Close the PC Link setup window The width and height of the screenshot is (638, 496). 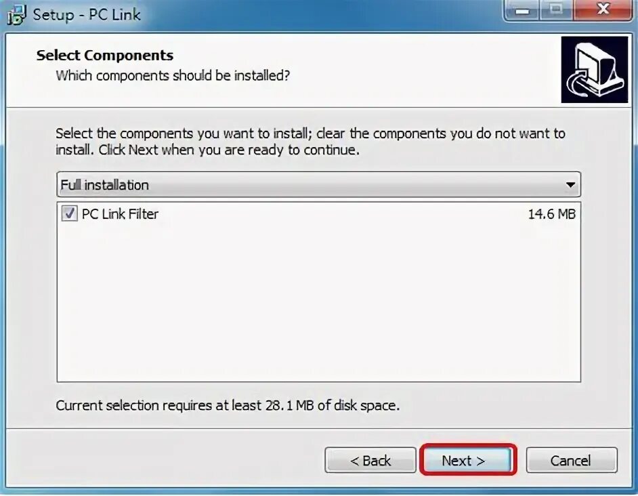tap(603, 11)
